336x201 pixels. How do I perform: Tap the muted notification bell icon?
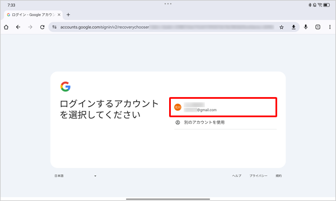tap(315, 5)
